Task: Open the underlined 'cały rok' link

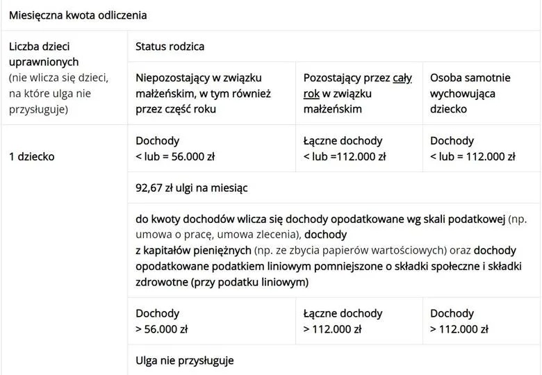Action: pos(402,78)
